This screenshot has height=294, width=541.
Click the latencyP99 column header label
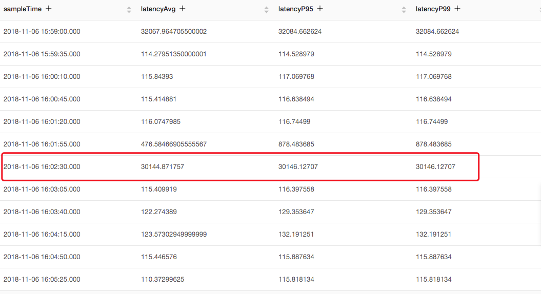(433, 9)
